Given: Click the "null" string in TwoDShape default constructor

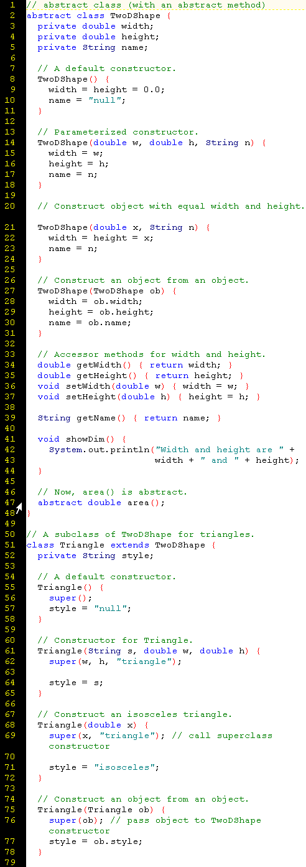Looking at the screenshot, I should point(107,100).
